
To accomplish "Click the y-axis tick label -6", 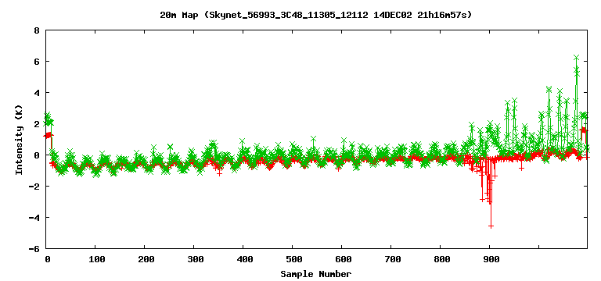I will pos(34,248).
